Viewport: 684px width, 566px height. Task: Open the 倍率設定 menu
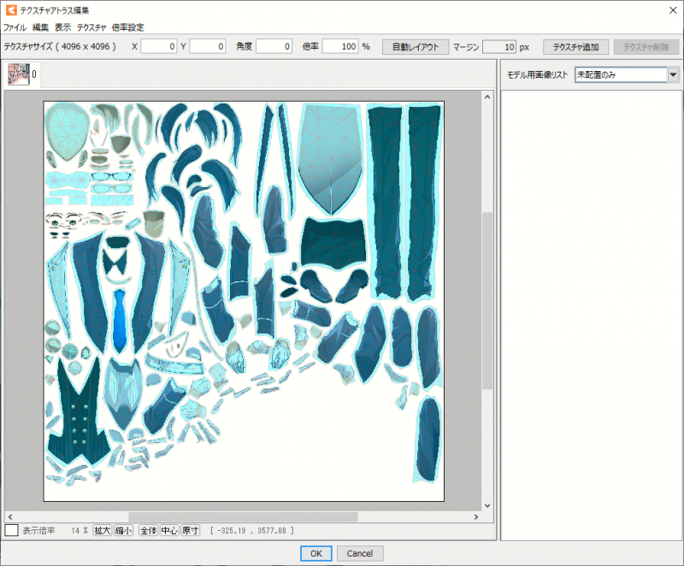127,27
